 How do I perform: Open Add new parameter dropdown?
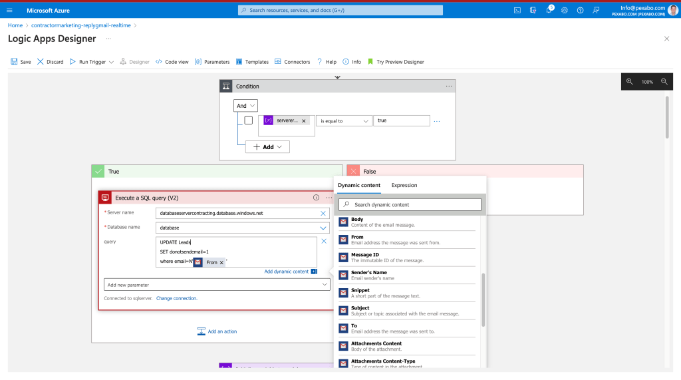coord(217,285)
